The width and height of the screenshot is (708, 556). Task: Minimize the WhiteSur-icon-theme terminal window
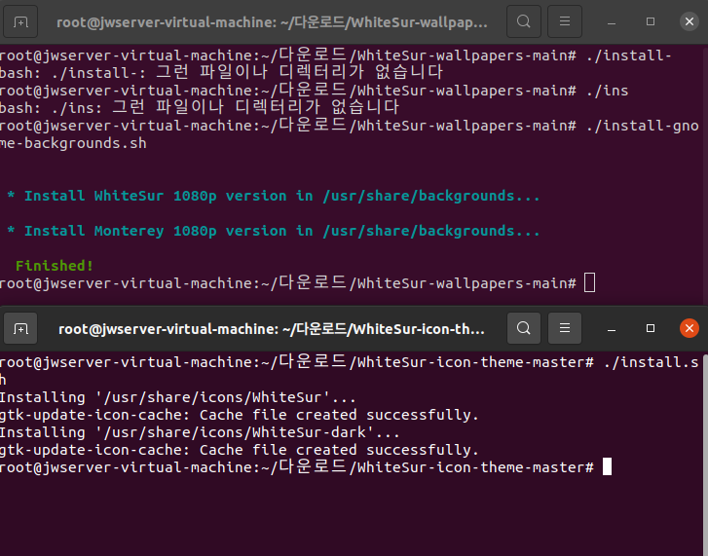click(x=612, y=328)
